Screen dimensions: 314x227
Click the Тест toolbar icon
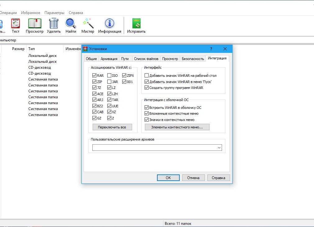pyautogui.click(x=16, y=23)
